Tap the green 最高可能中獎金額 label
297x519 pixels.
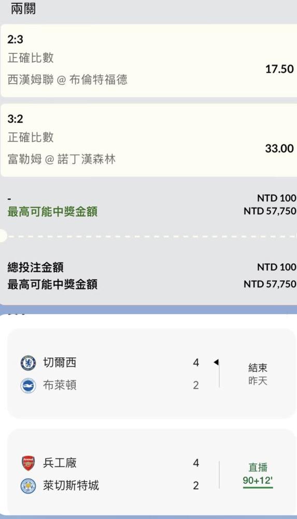pos(52,212)
